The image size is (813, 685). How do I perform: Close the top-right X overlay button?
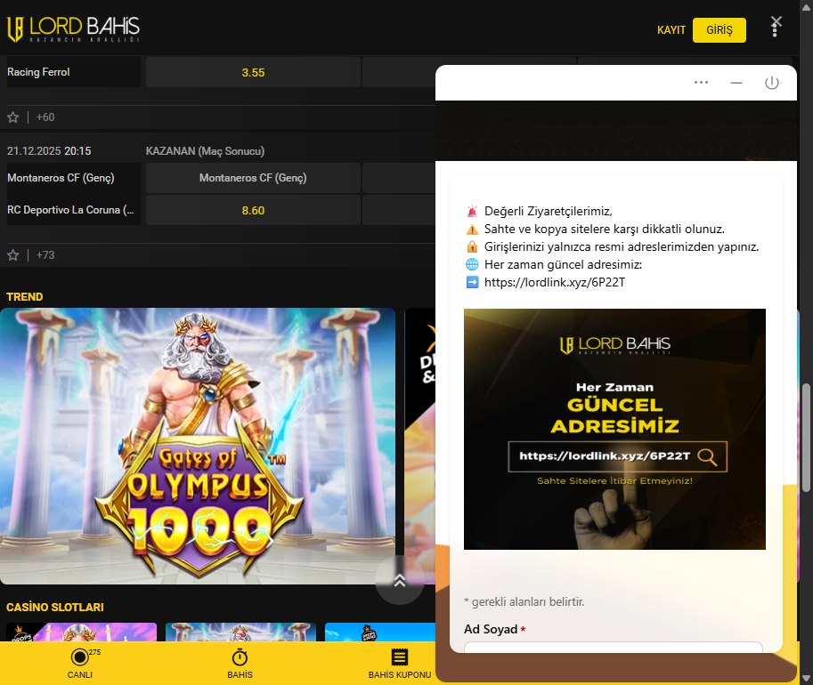(x=776, y=21)
